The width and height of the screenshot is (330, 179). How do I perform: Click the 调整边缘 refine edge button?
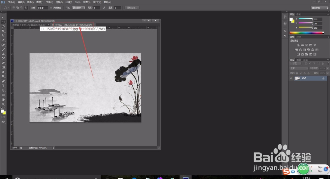pyautogui.click(x=132, y=8)
